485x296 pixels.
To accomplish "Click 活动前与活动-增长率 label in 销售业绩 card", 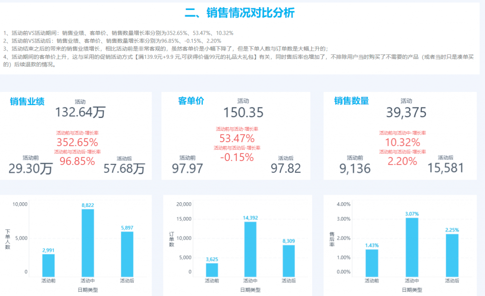I will pos(77,133).
